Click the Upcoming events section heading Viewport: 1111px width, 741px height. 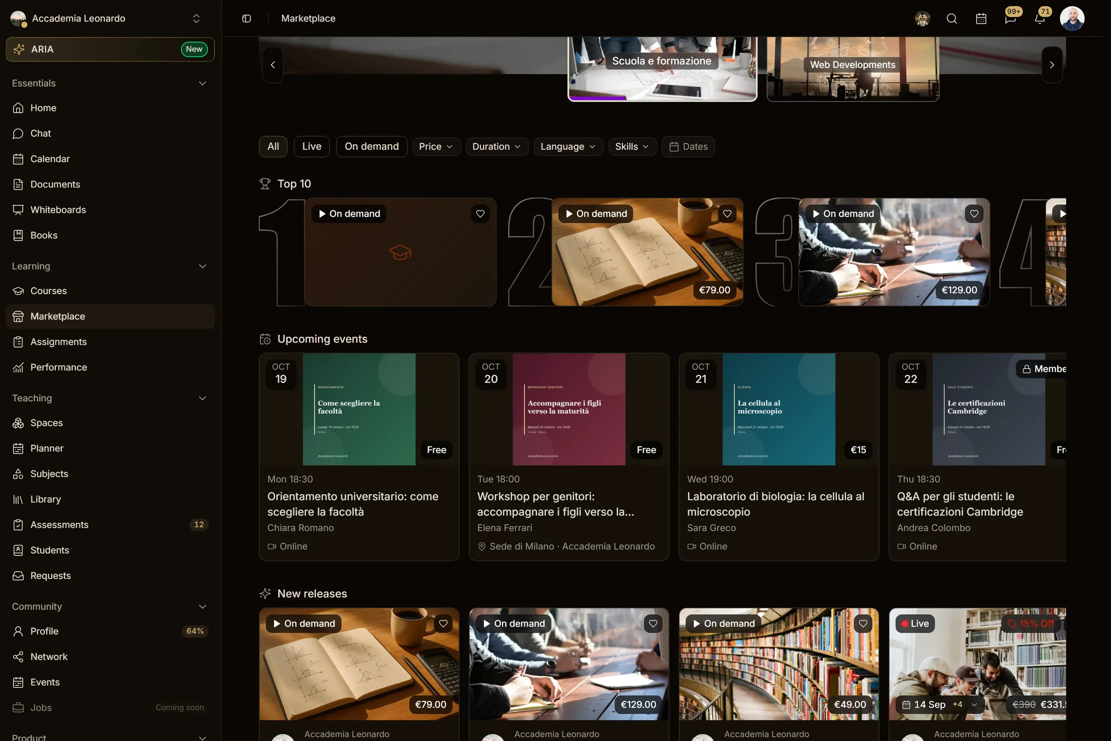[322, 339]
